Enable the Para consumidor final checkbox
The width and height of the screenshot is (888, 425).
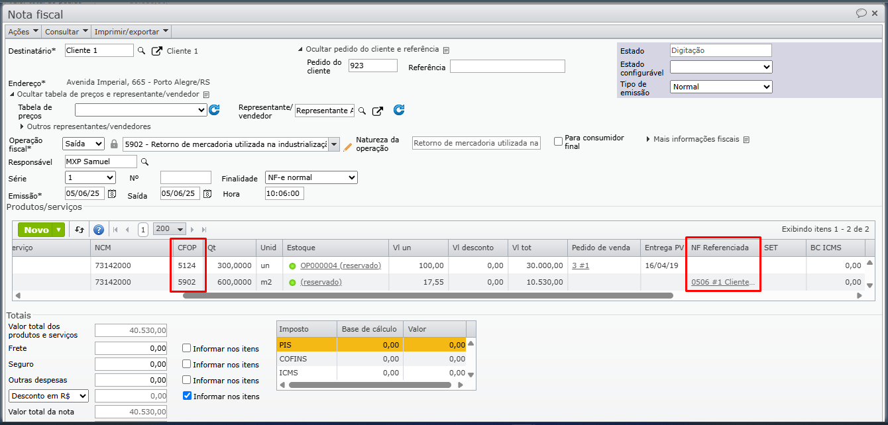click(x=558, y=142)
